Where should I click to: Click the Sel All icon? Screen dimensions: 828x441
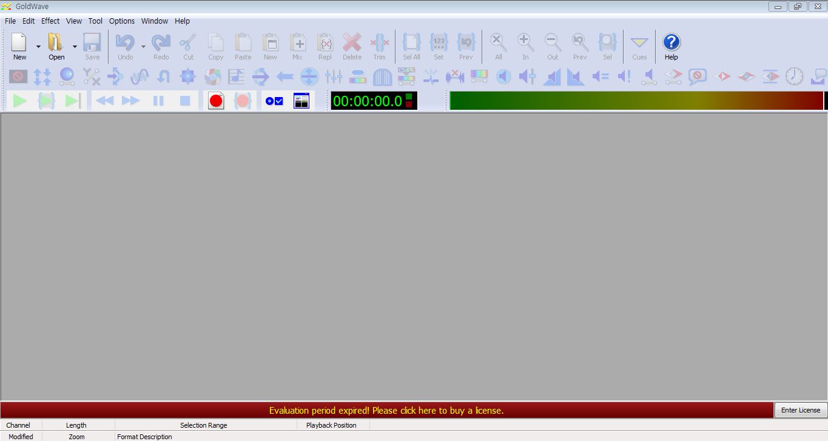[x=412, y=46]
